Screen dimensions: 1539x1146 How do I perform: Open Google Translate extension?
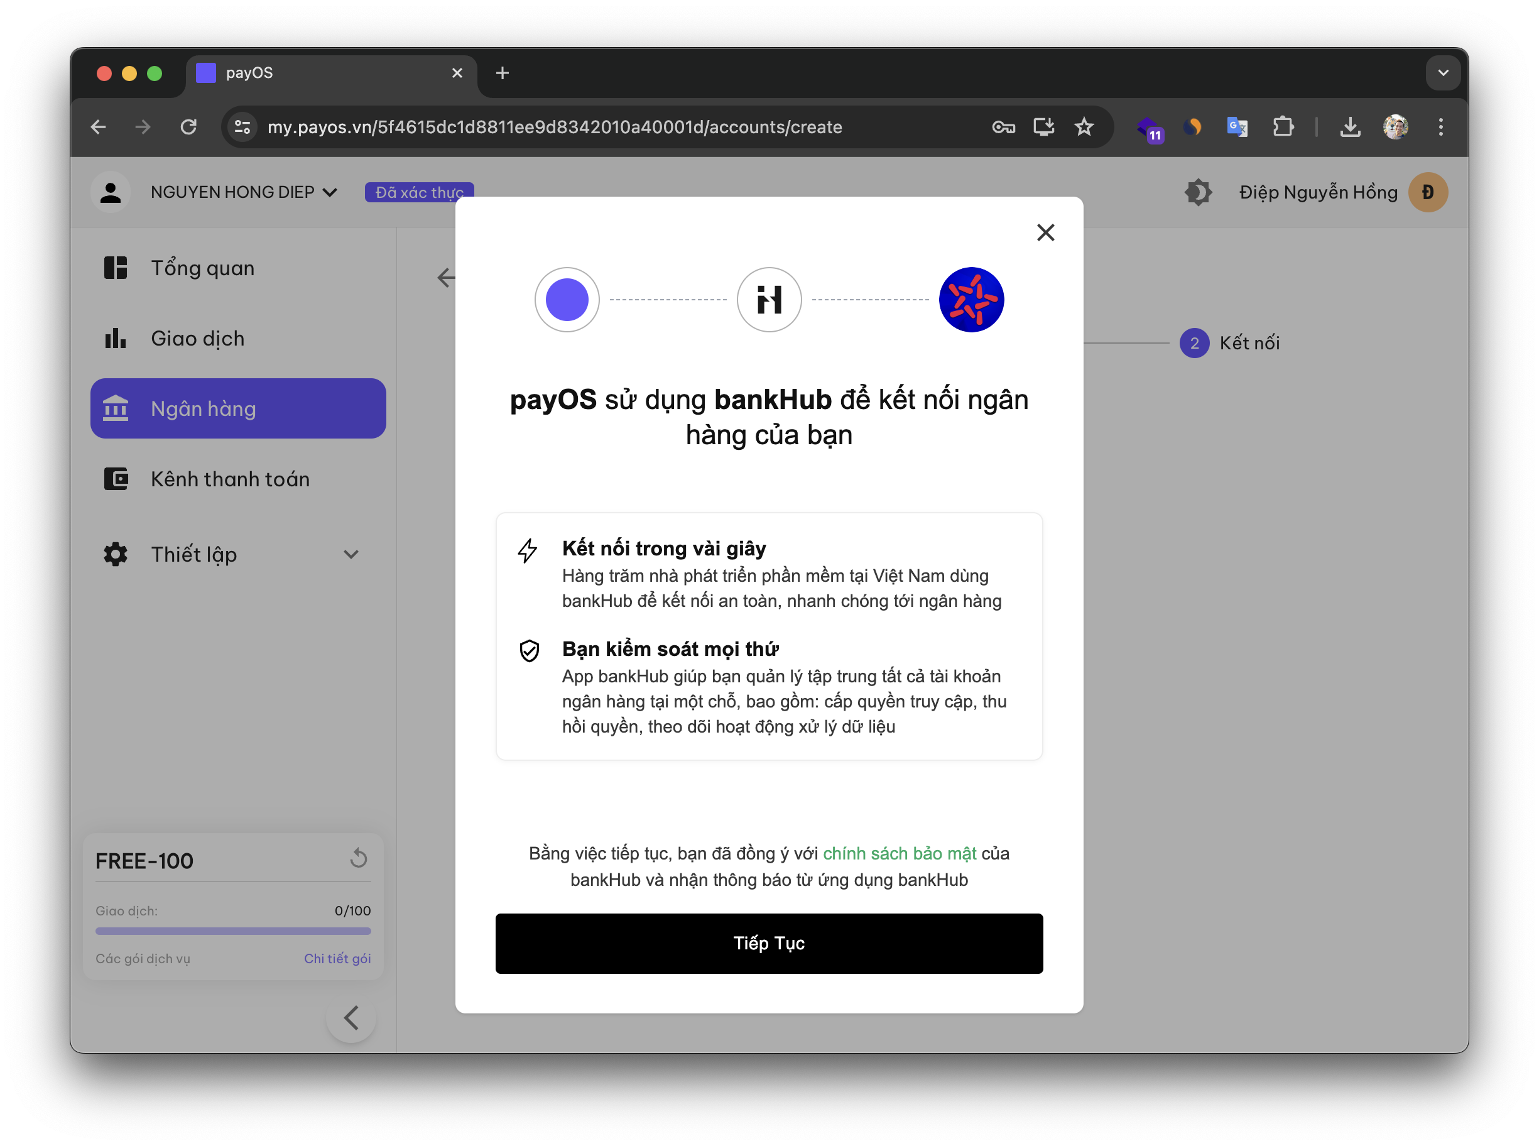[1237, 127]
